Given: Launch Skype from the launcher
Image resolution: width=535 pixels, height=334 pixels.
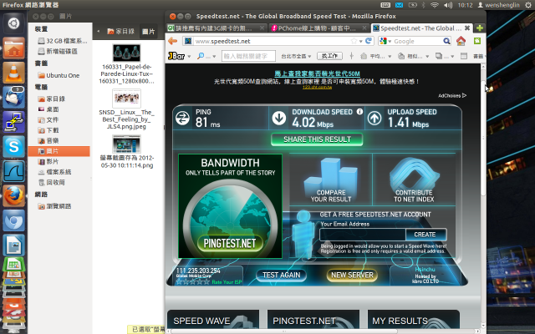Looking at the screenshot, I should [x=13, y=146].
